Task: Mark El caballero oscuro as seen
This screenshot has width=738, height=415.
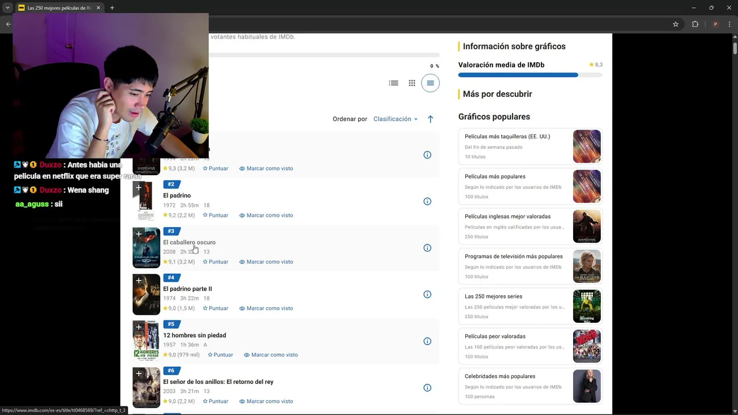Action: click(x=266, y=262)
